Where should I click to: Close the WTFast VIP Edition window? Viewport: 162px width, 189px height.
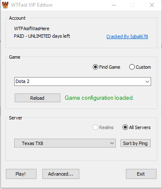click(152, 5)
